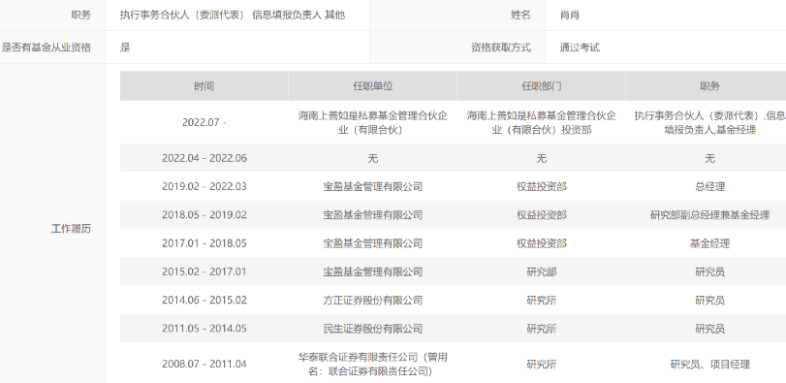This screenshot has height=383, width=786.
Task: Select the date cell 2015.02 - 2017.01
Action: pos(204,271)
